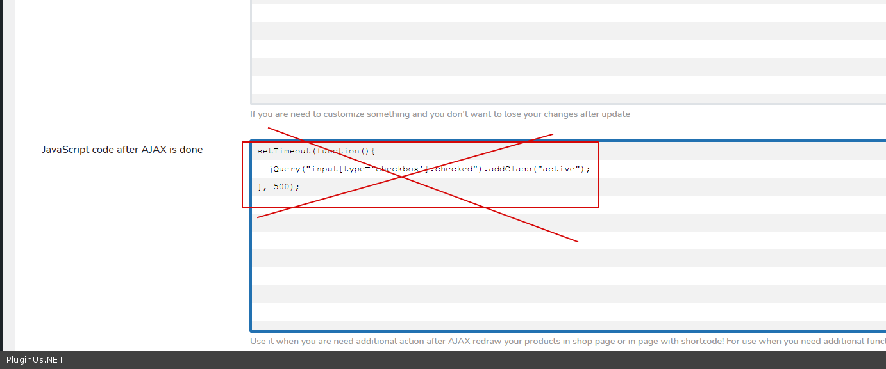Focus the JavaScript code after AJAX textarea
The width and height of the screenshot is (886, 369).
(x=705, y=269)
